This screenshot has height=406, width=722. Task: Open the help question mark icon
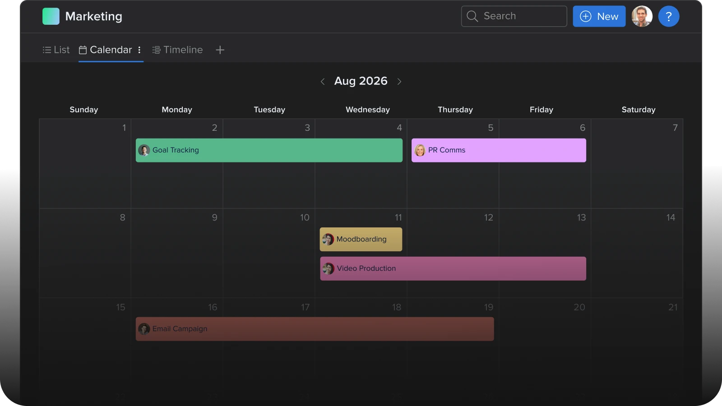pyautogui.click(x=668, y=17)
